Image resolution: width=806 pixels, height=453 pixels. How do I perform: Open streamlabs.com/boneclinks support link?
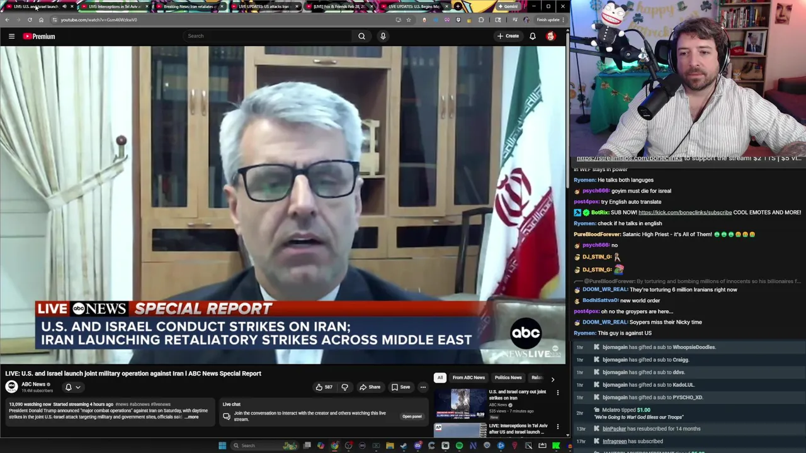click(x=629, y=159)
